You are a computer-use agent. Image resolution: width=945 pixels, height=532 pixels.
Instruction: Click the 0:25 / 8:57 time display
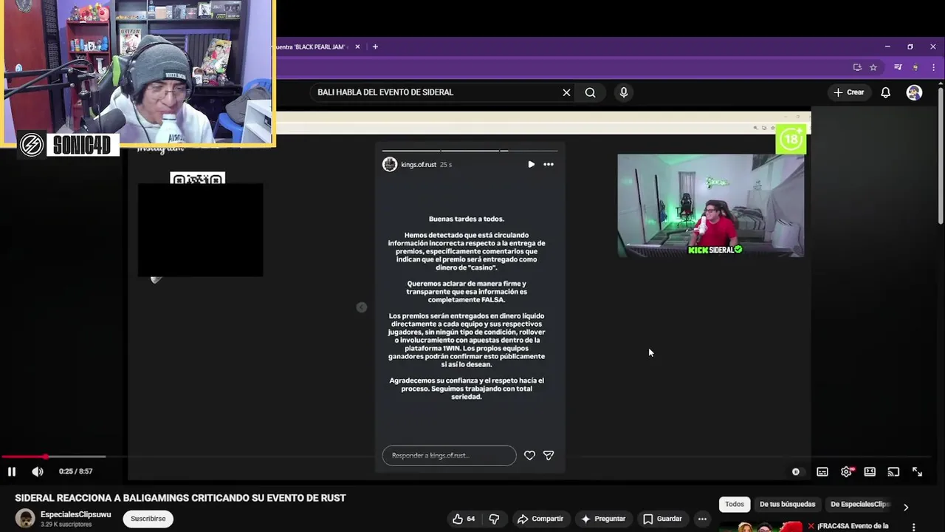[75, 471]
